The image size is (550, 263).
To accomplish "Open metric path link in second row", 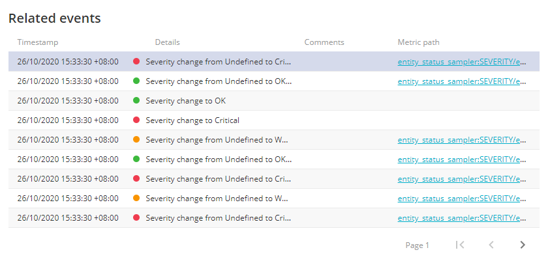I will 462,81.
